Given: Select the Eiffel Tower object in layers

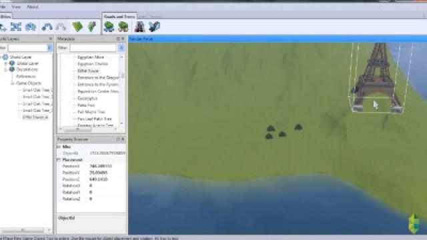Looking at the screenshot, I should pos(35,117).
